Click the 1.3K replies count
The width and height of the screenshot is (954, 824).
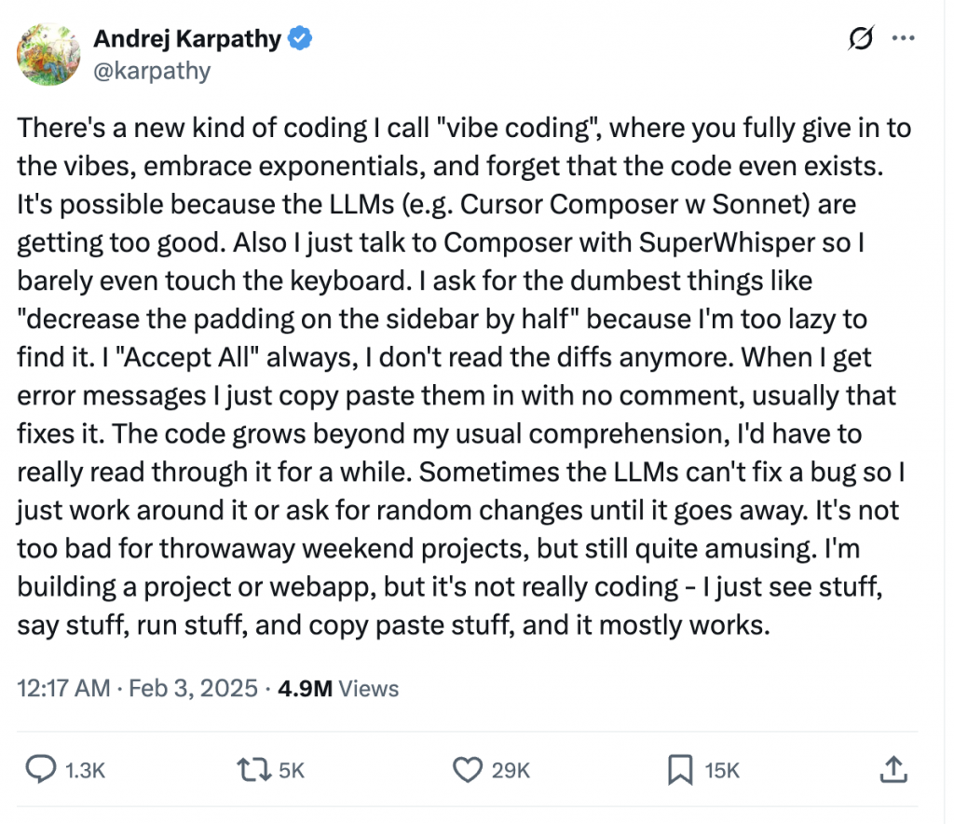point(86,771)
